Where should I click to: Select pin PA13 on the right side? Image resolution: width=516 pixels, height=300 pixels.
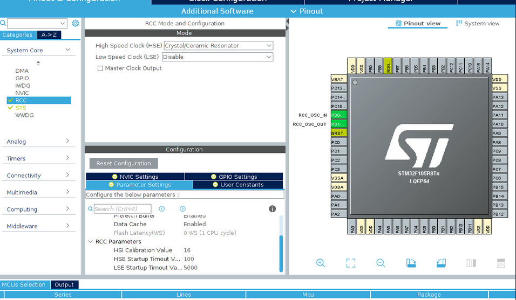pos(500,97)
